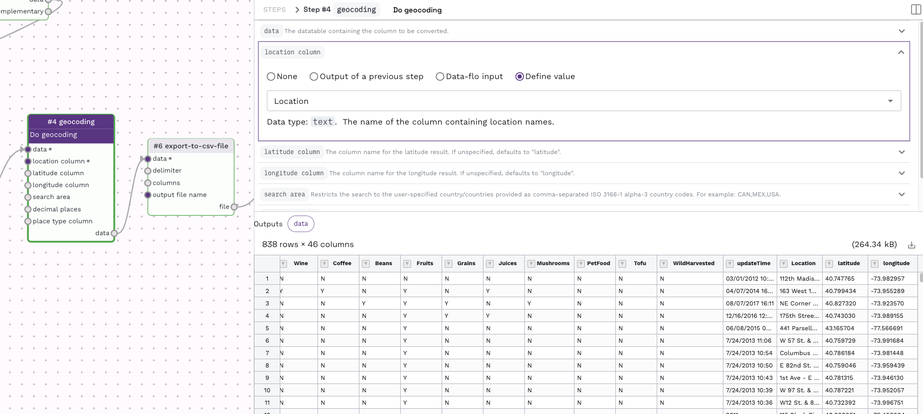
Task: Select Output of a previous step option
Action: pos(314,76)
